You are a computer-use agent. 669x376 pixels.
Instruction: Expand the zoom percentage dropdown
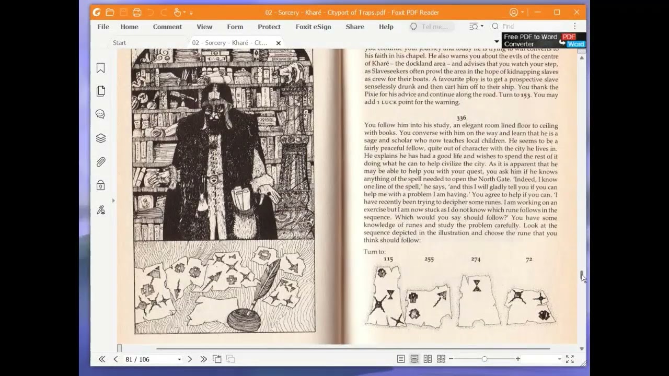pyautogui.click(x=559, y=359)
